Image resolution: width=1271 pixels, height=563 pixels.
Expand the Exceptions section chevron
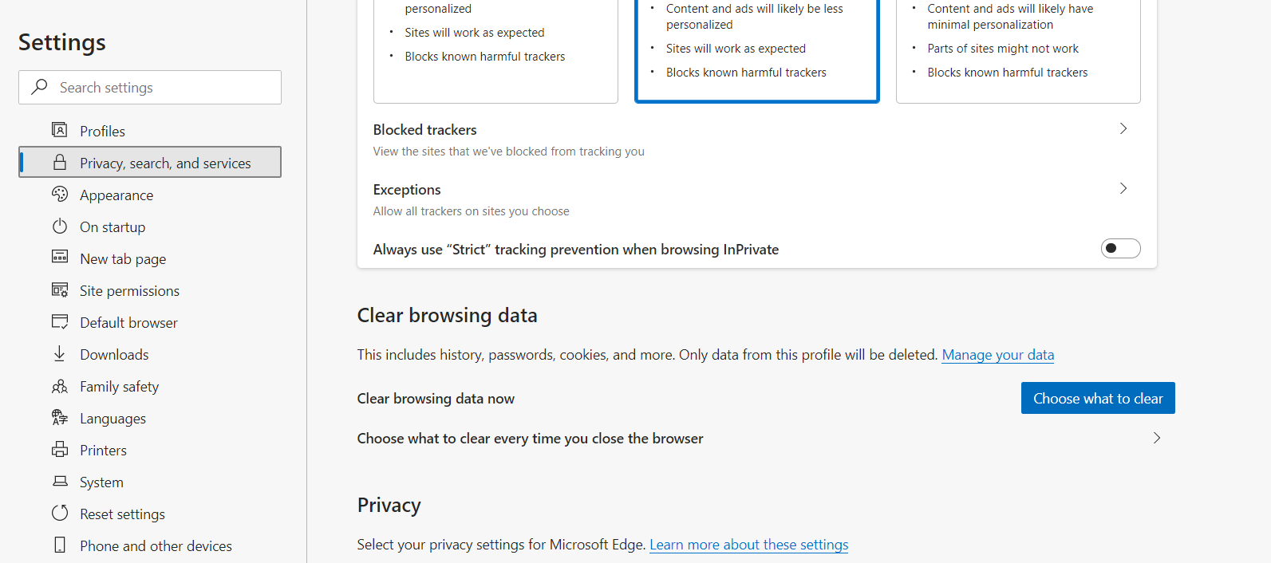tap(1123, 189)
